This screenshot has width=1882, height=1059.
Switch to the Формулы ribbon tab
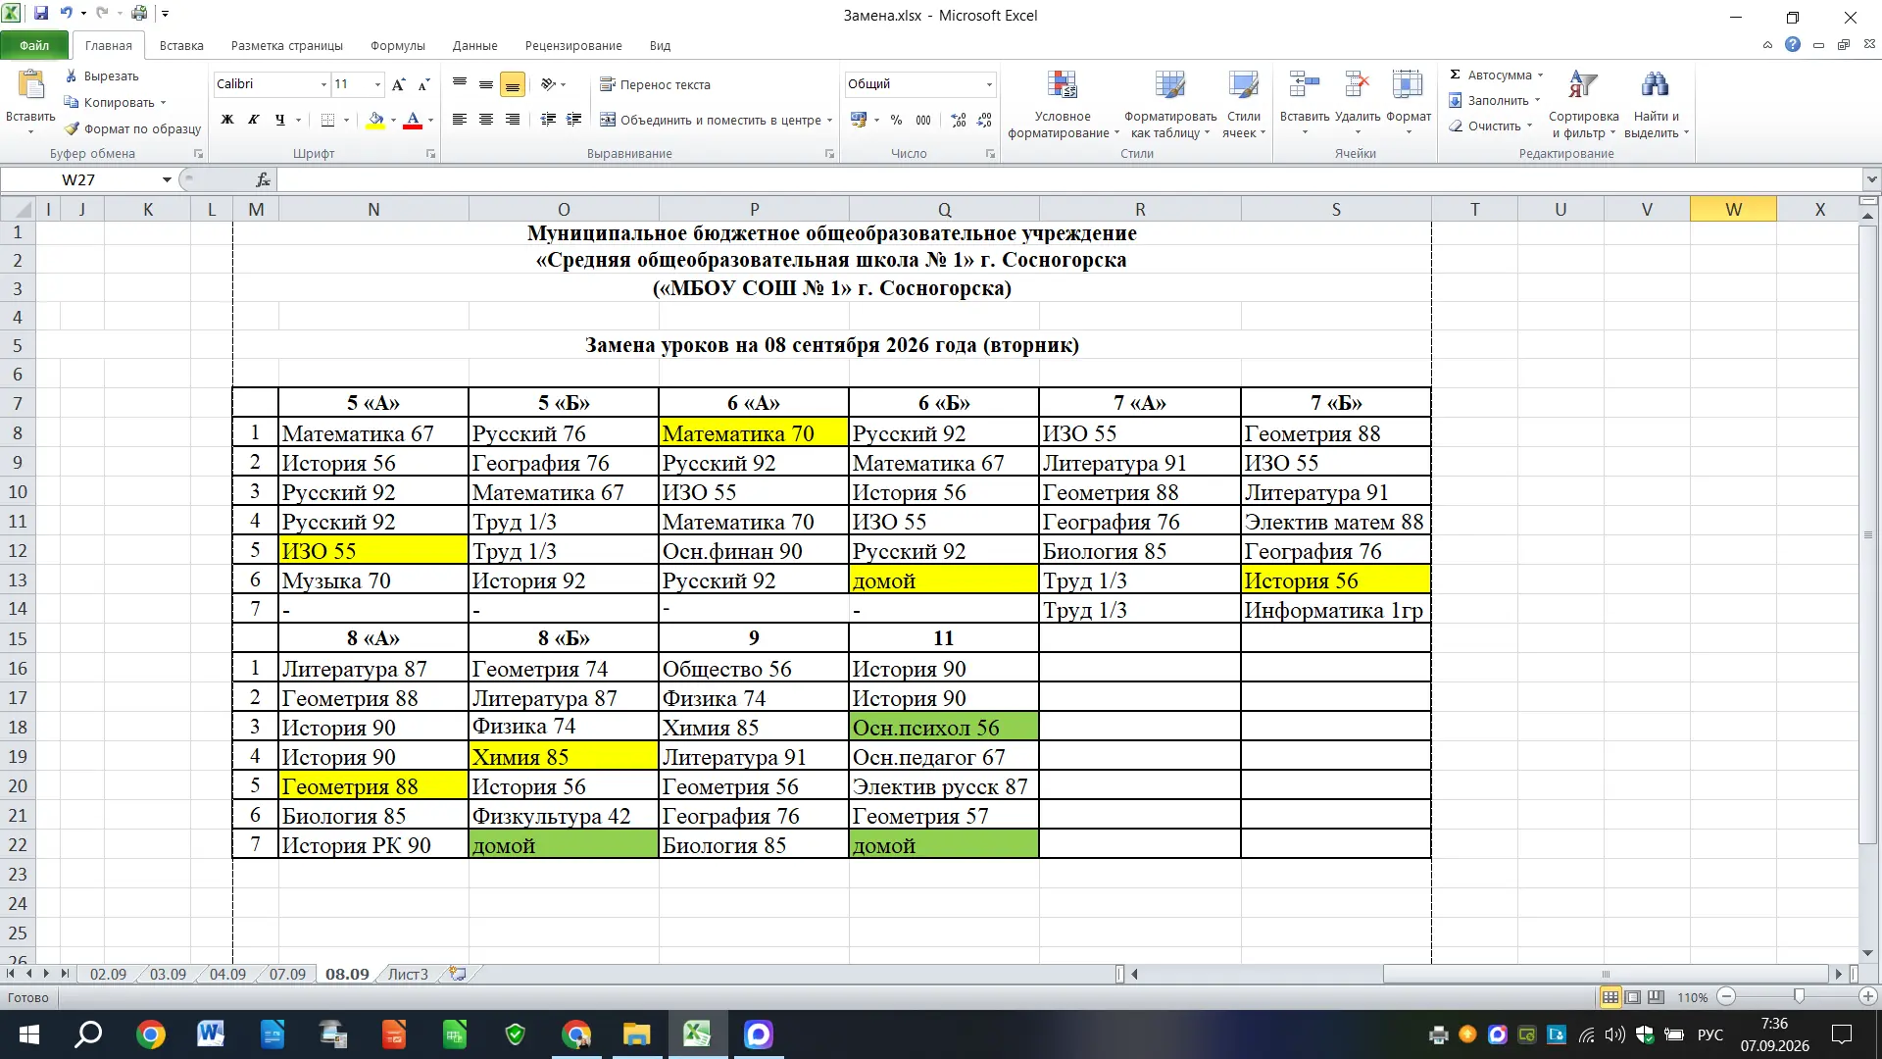(397, 45)
